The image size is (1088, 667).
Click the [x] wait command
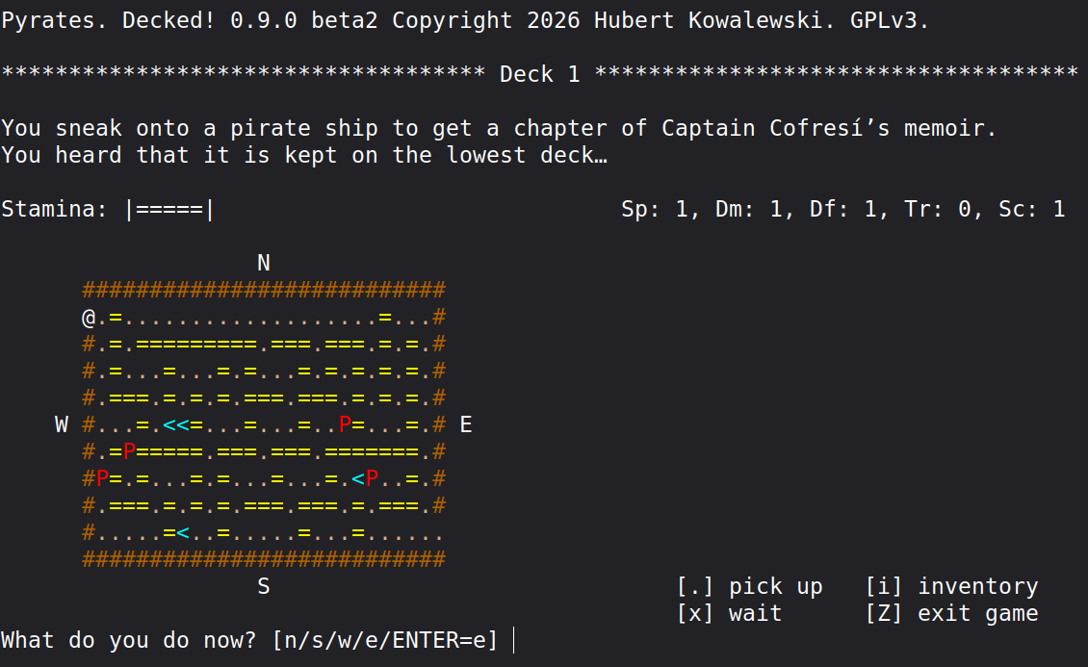730,614
